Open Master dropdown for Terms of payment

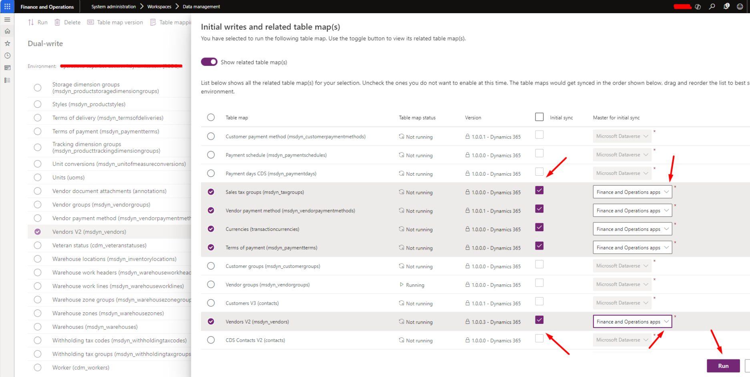(x=632, y=248)
